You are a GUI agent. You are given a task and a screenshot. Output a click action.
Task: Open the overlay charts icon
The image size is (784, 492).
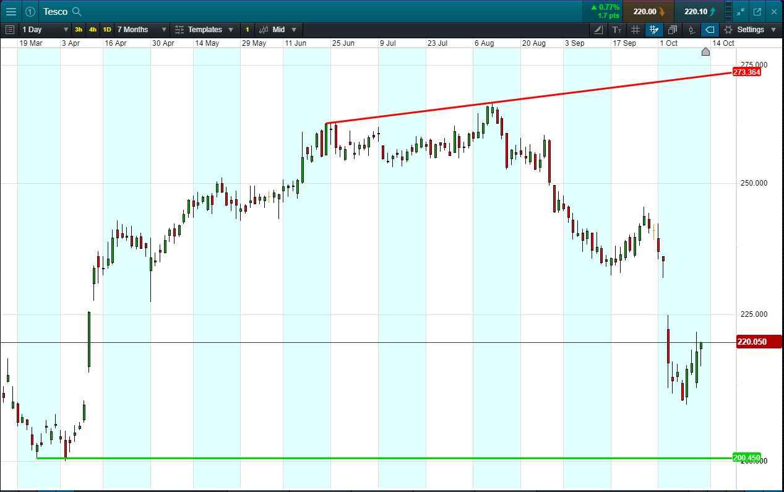click(x=673, y=30)
